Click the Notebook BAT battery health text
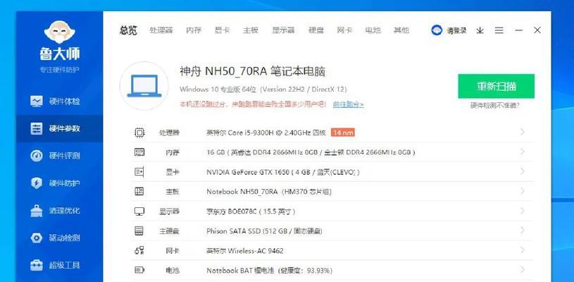574x282 pixels. [270, 271]
